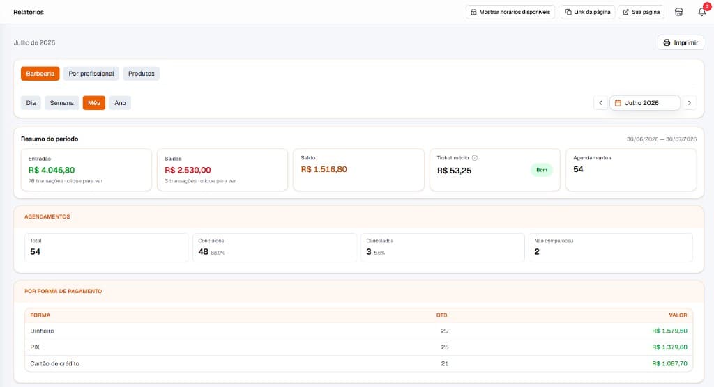Click the Agendamentos 54 summary card
The image size is (714, 387).
pos(630,170)
